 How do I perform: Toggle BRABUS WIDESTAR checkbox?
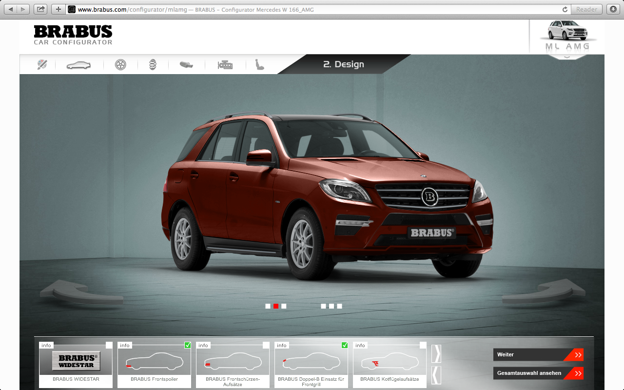109,345
